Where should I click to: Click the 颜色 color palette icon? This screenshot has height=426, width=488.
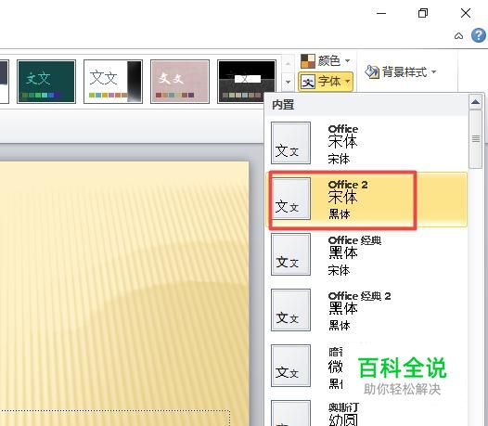307,61
